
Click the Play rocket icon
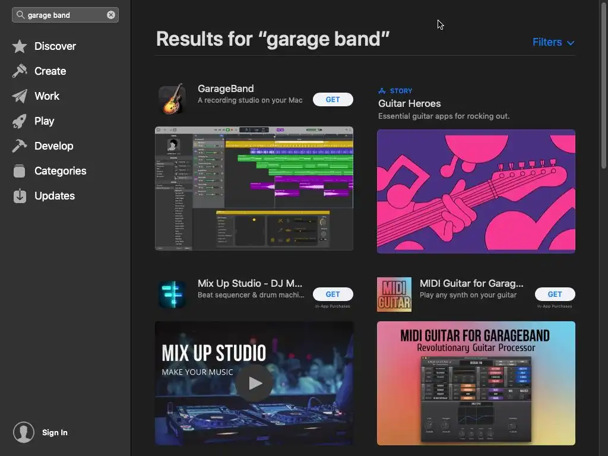(20, 121)
